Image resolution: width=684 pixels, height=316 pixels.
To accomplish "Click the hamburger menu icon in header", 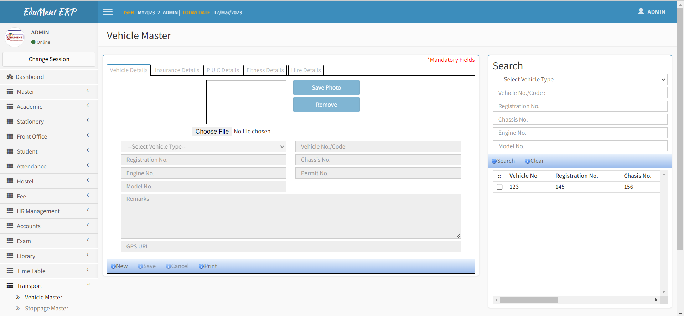I will pos(108,12).
